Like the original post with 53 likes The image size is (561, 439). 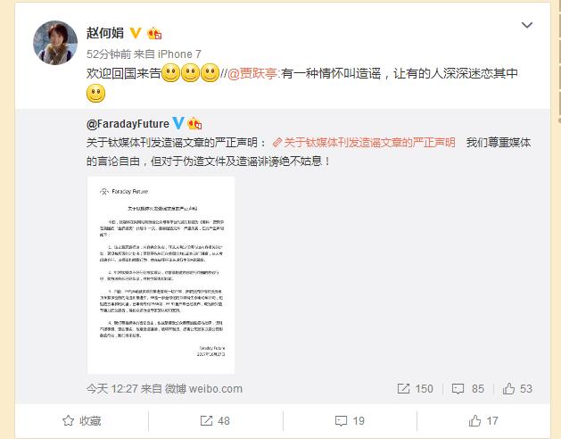[517, 388]
